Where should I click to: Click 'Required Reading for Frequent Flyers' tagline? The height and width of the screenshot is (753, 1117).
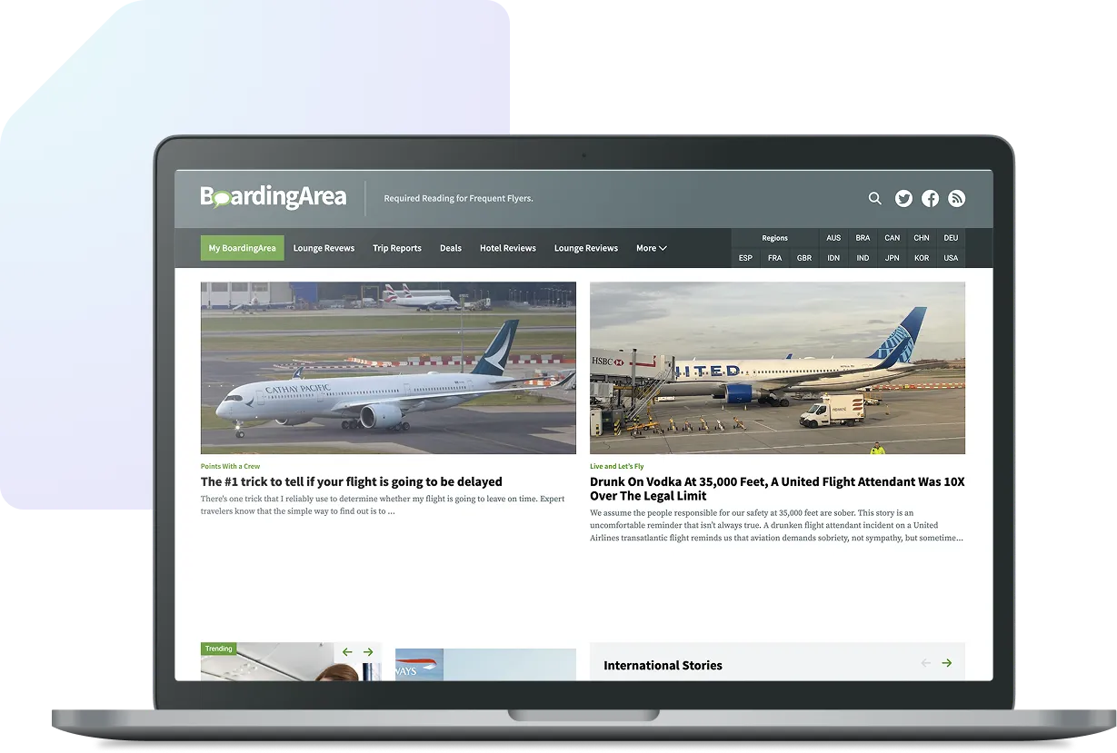coord(458,198)
